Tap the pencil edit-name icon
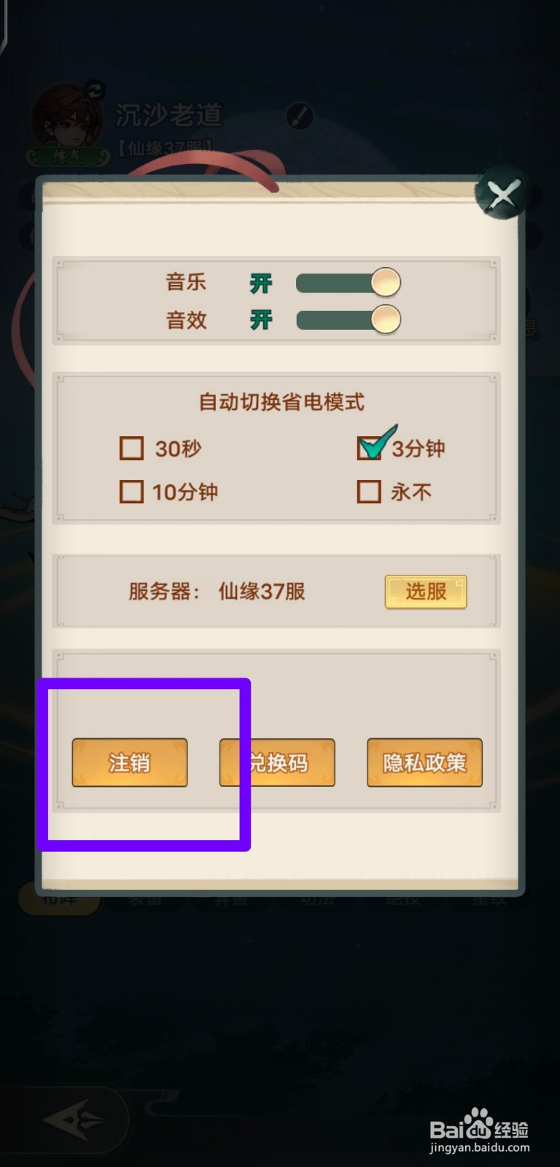560x1167 pixels. point(299,115)
